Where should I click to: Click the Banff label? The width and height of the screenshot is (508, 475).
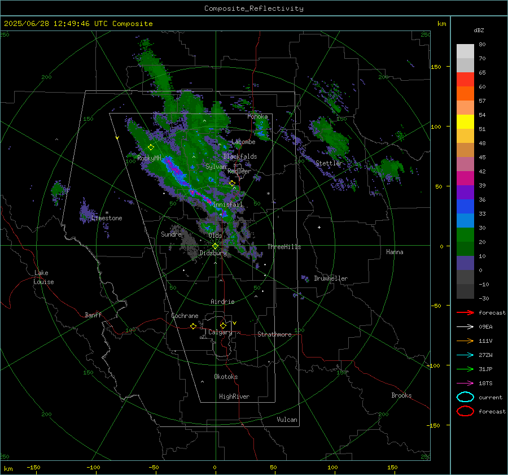[93, 315]
